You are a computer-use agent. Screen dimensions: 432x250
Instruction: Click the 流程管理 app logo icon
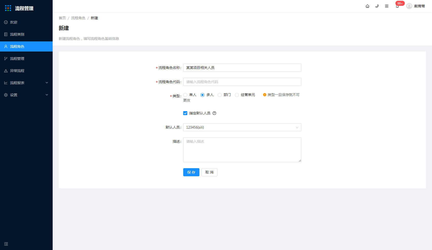(8, 8)
